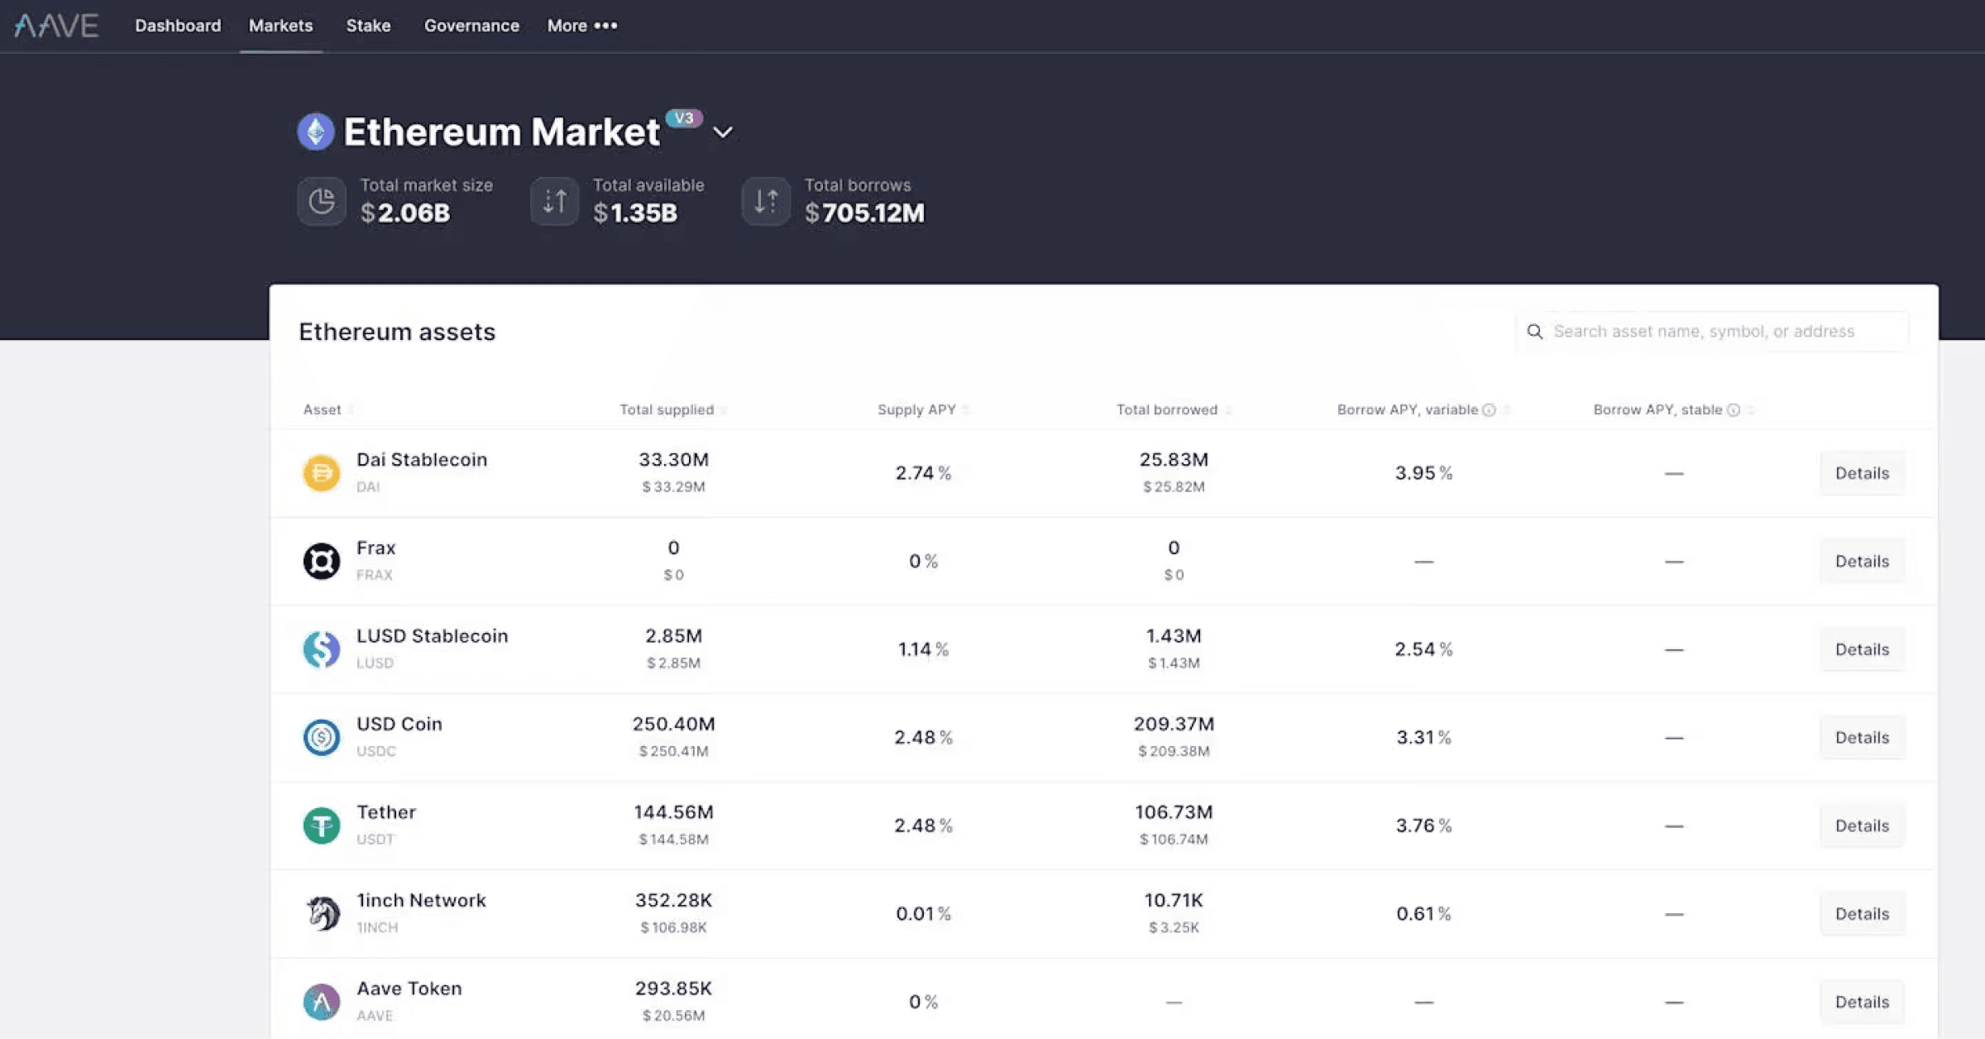Screen dimensions: 1985x1039
Task: Open the Dashboard tab
Action: 178,26
